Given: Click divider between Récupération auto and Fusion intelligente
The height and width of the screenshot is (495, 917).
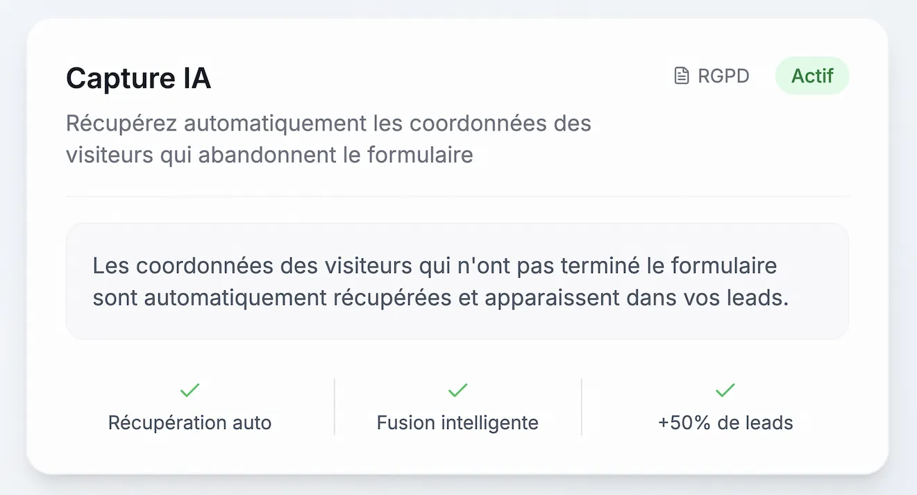Looking at the screenshot, I should (335, 407).
